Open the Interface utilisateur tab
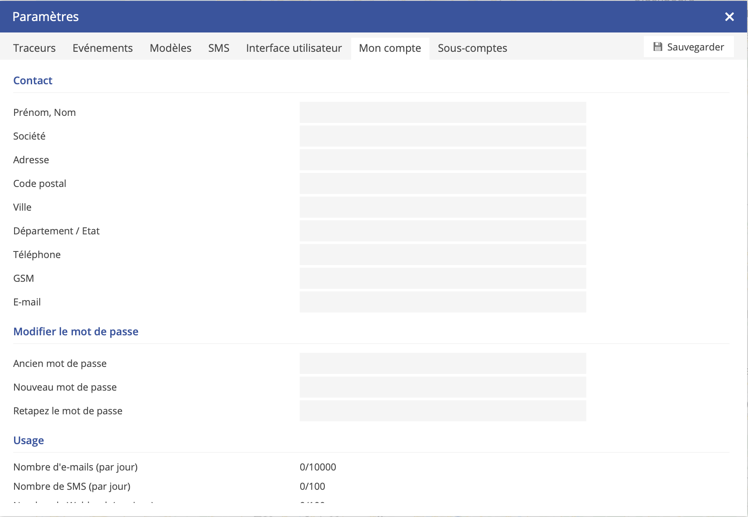The height and width of the screenshot is (517, 748). [294, 48]
